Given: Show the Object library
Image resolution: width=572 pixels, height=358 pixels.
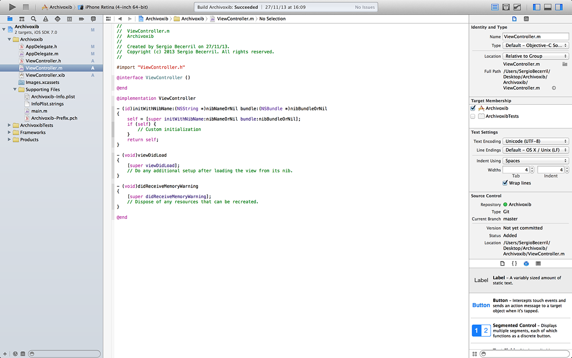Looking at the screenshot, I should (526, 263).
